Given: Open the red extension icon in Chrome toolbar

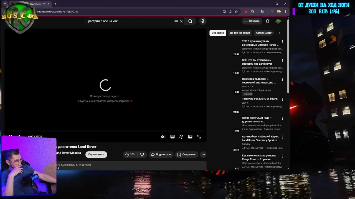Looking at the screenshot, I should point(246,12).
